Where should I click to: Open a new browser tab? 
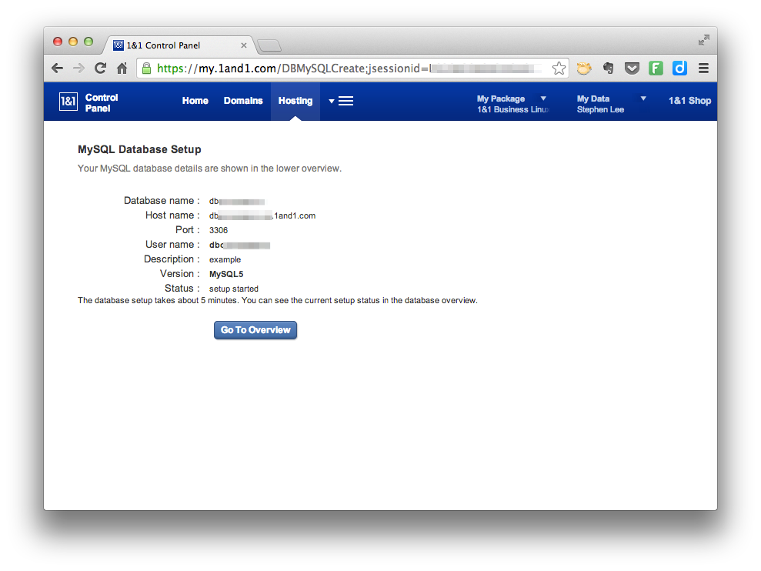click(269, 45)
